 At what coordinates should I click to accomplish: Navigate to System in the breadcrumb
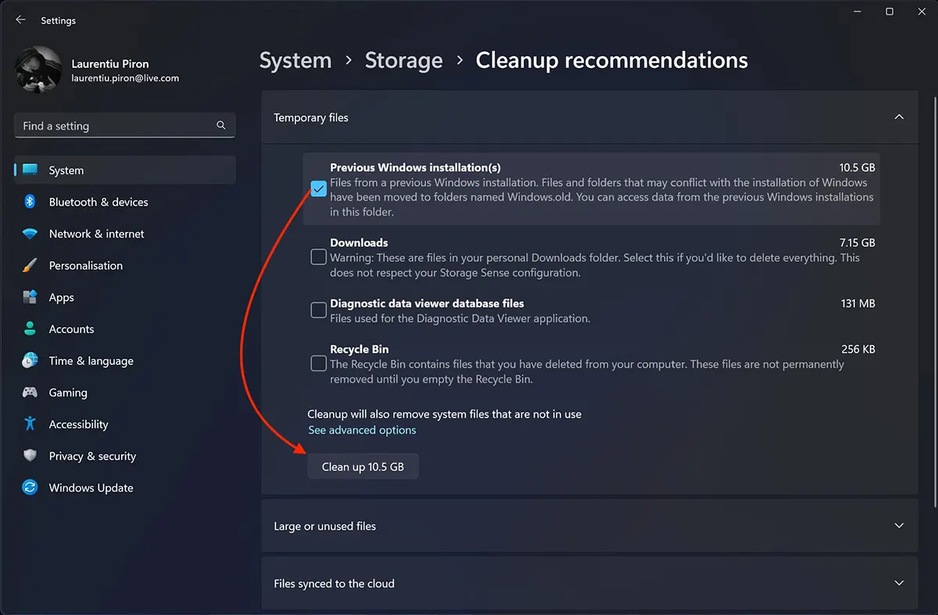tap(295, 60)
